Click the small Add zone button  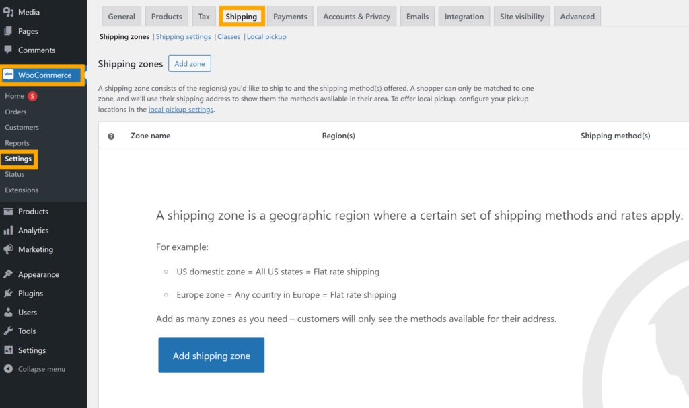tap(190, 64)
